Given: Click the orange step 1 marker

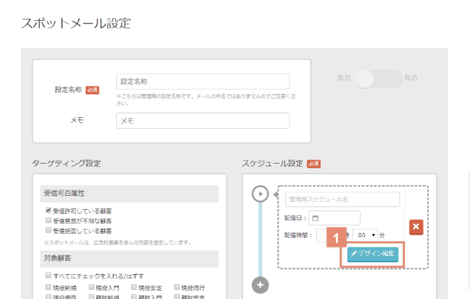Looking at the screenshot, I should pos(336,239).
